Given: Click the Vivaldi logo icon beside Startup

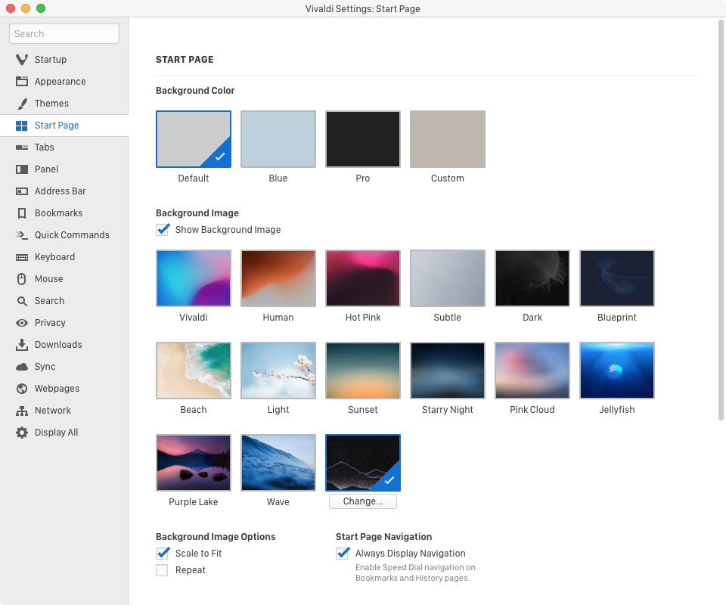Looking at the screenshot, I should coord(22,59).
